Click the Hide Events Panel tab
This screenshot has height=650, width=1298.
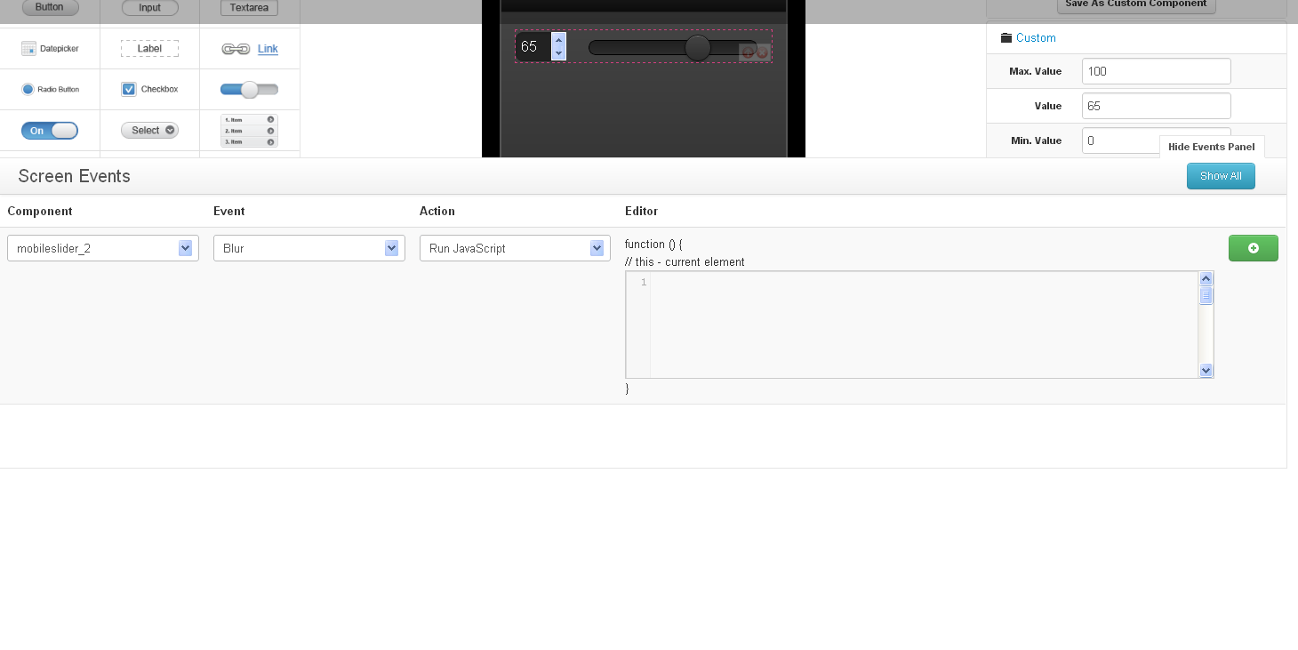[1211, 147]
